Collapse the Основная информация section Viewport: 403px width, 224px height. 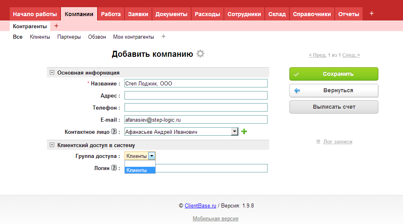[x=52, y=73]
